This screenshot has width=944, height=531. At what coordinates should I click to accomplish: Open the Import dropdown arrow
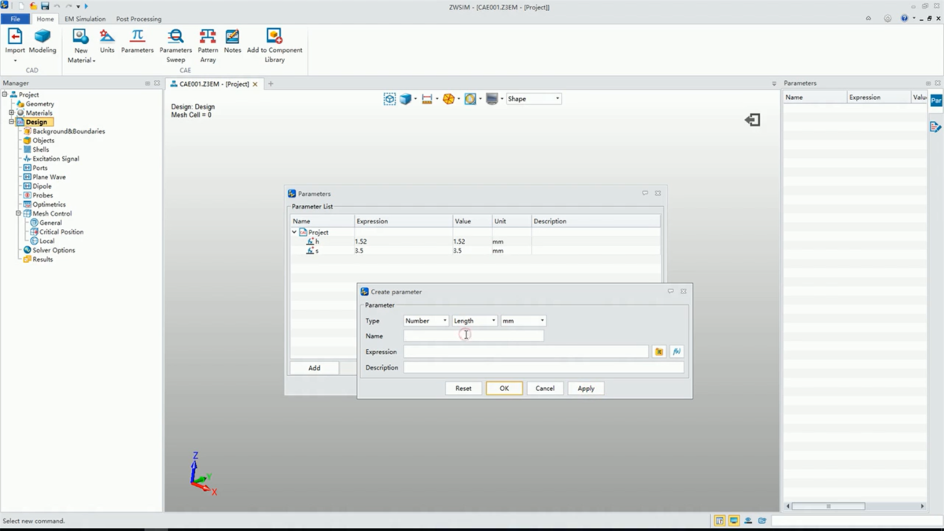click(x=15, y=61)
